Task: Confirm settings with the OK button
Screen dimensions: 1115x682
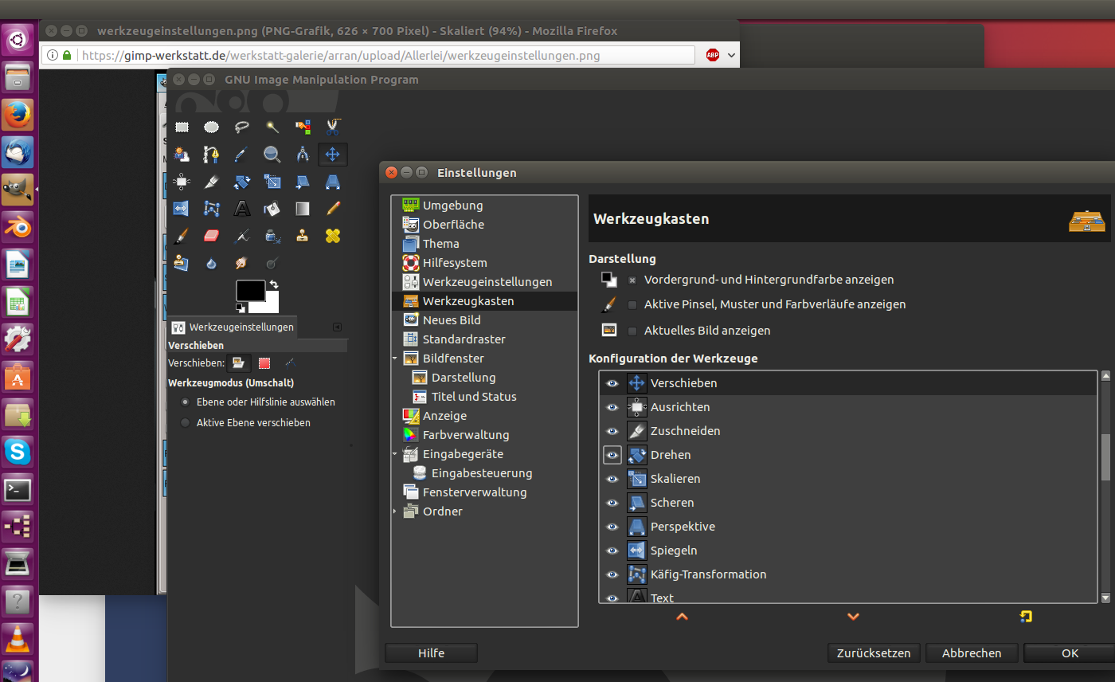Action: 1070,653
